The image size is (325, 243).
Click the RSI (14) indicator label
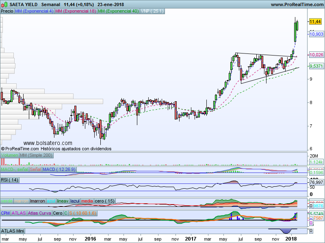click(x=10, y=180)
